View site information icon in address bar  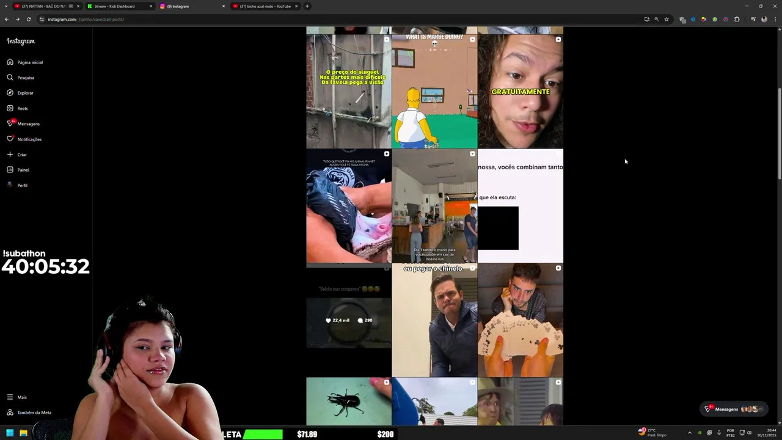42,19
